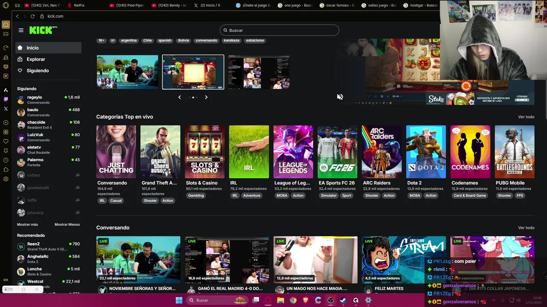547x307 pixels.
Task: Click the browser address bar kick.com
Action: (x=56, y=16)
